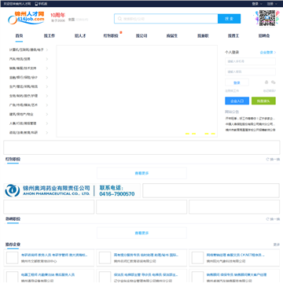The width and height of the screenshot is (283, 283).
Task: Open the 红包职位 nav tab
Action: [111, 36]
